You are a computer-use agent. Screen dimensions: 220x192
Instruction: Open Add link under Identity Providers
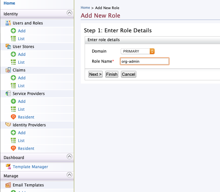pyautogui.click(x=22, y=133)
